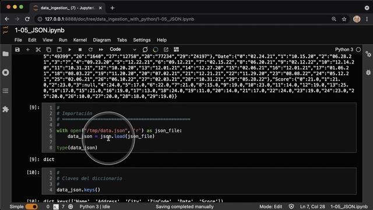The image size is (373, 210).
Task: Toggle the Simple interface mode switch
Action: pyautogui.click(x=31, y=206)
